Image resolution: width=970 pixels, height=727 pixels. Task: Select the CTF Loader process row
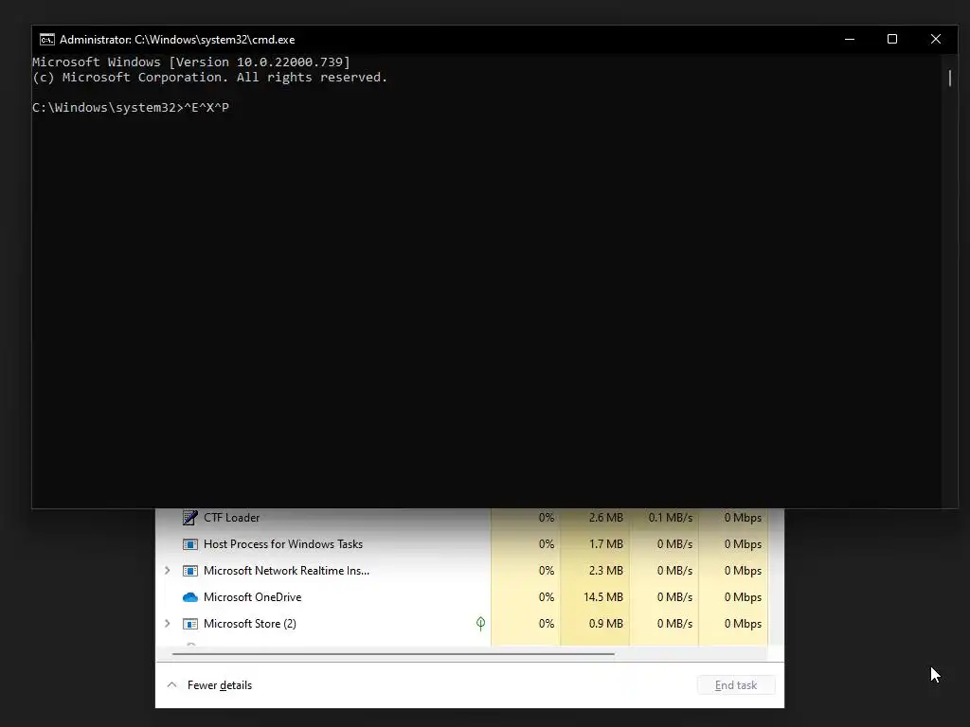coord(462,518)
